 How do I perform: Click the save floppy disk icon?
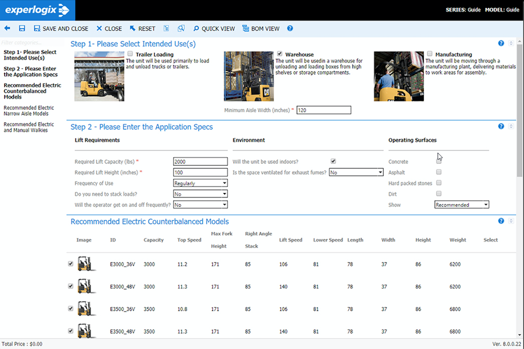pyautogui.click(x=22, y=29)
